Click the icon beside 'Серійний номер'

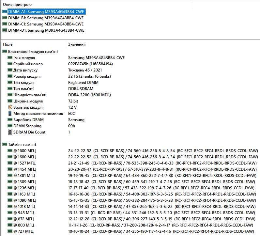pyautogui.click(x=10, y=64)
